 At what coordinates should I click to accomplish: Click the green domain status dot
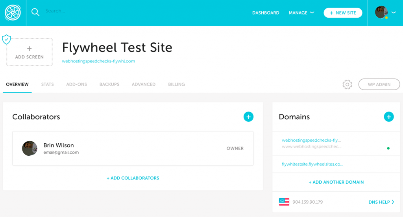point(388,148)
